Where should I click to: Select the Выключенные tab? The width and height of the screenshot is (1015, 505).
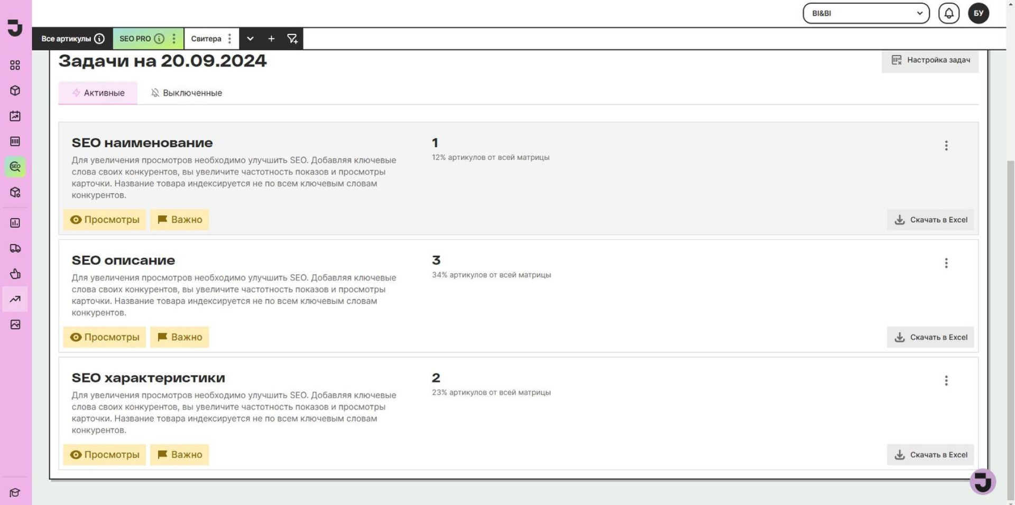tap(186, 93)
